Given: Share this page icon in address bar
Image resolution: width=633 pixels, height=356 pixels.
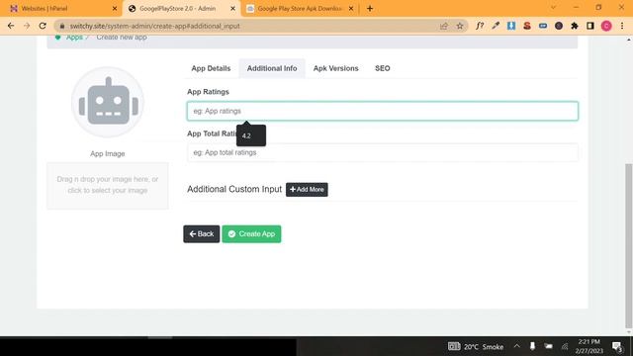Looking at the screenshot, I should pyautogui.click(x=444, y=26).
